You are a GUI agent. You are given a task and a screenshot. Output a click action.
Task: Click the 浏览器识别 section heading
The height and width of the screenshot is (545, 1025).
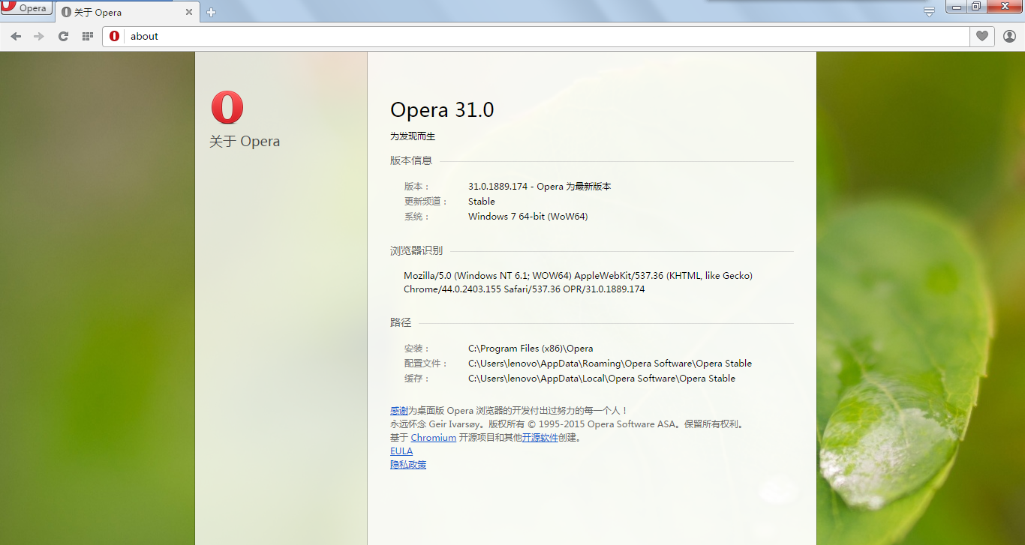(416, 250)
